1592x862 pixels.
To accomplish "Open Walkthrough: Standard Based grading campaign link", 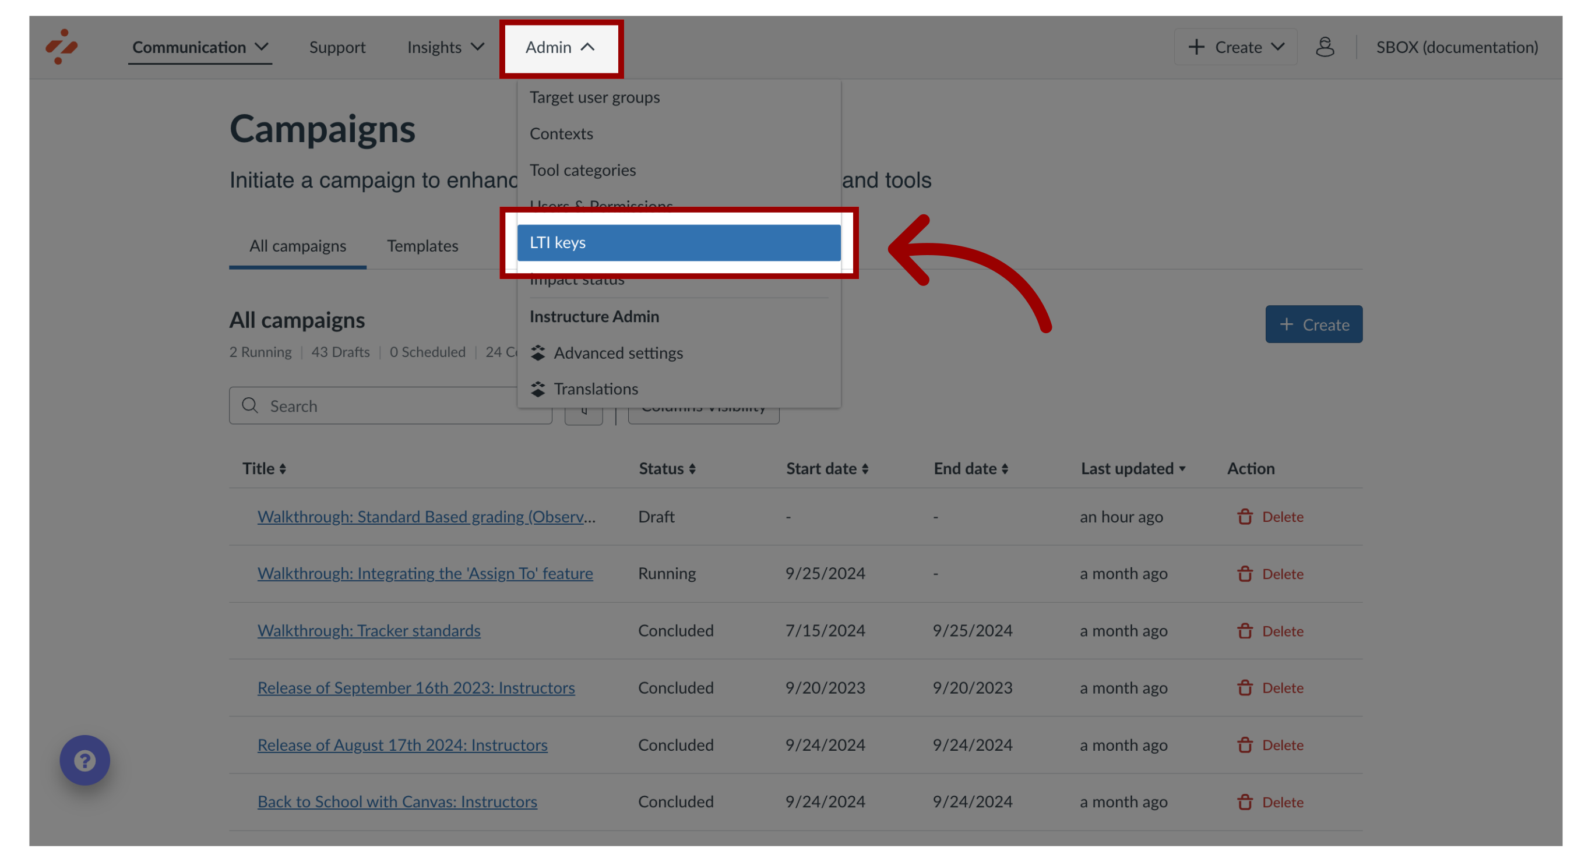I will click(x=427, y=517).
